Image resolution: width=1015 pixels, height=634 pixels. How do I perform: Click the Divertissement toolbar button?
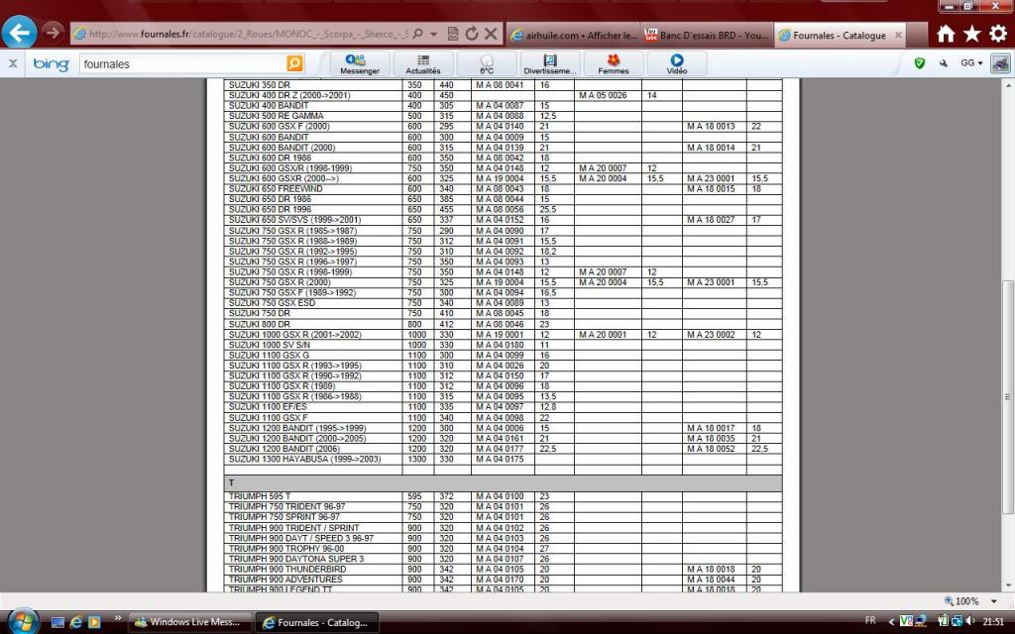click(x=549, y=64)
